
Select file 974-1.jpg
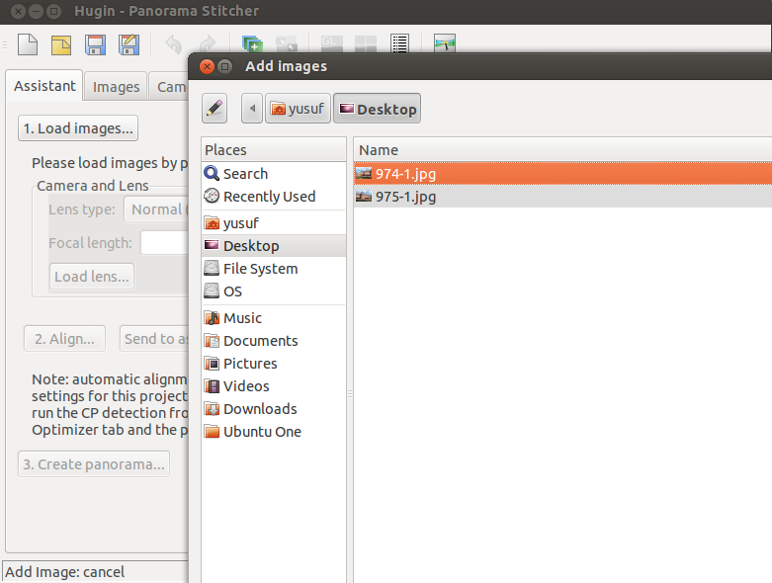click(562, 174)
